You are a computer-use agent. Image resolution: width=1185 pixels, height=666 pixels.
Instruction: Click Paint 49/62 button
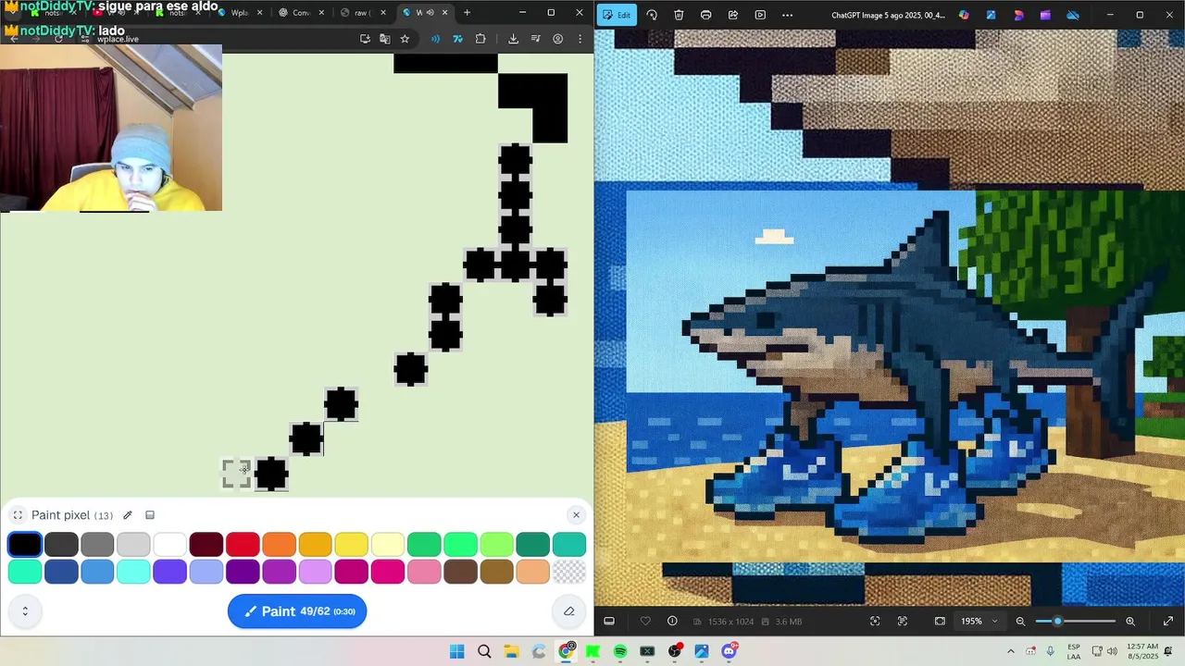[x=297, y=611]
